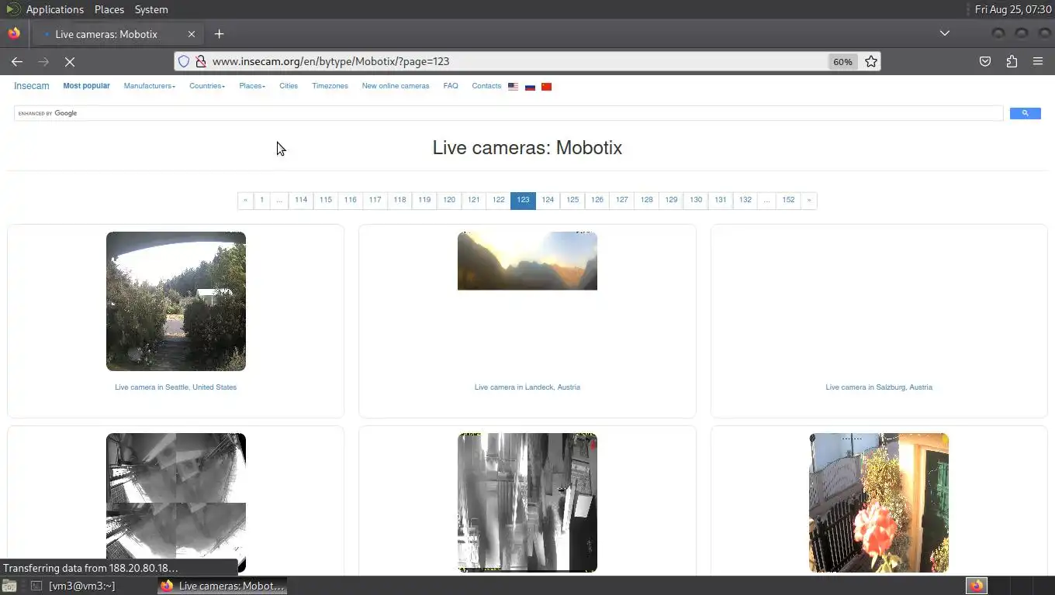Click the insecure connection padlock icon

(x=200, y=61)
